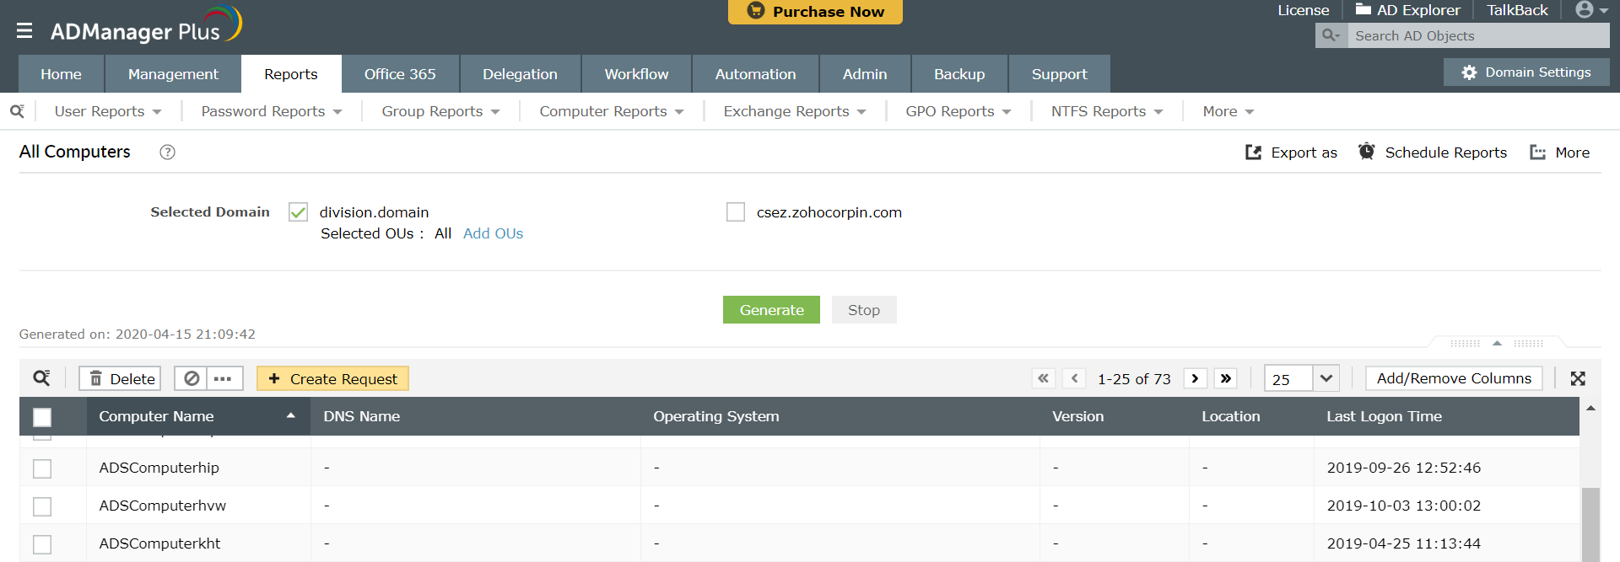Open the user account avatar menu

1590,10
